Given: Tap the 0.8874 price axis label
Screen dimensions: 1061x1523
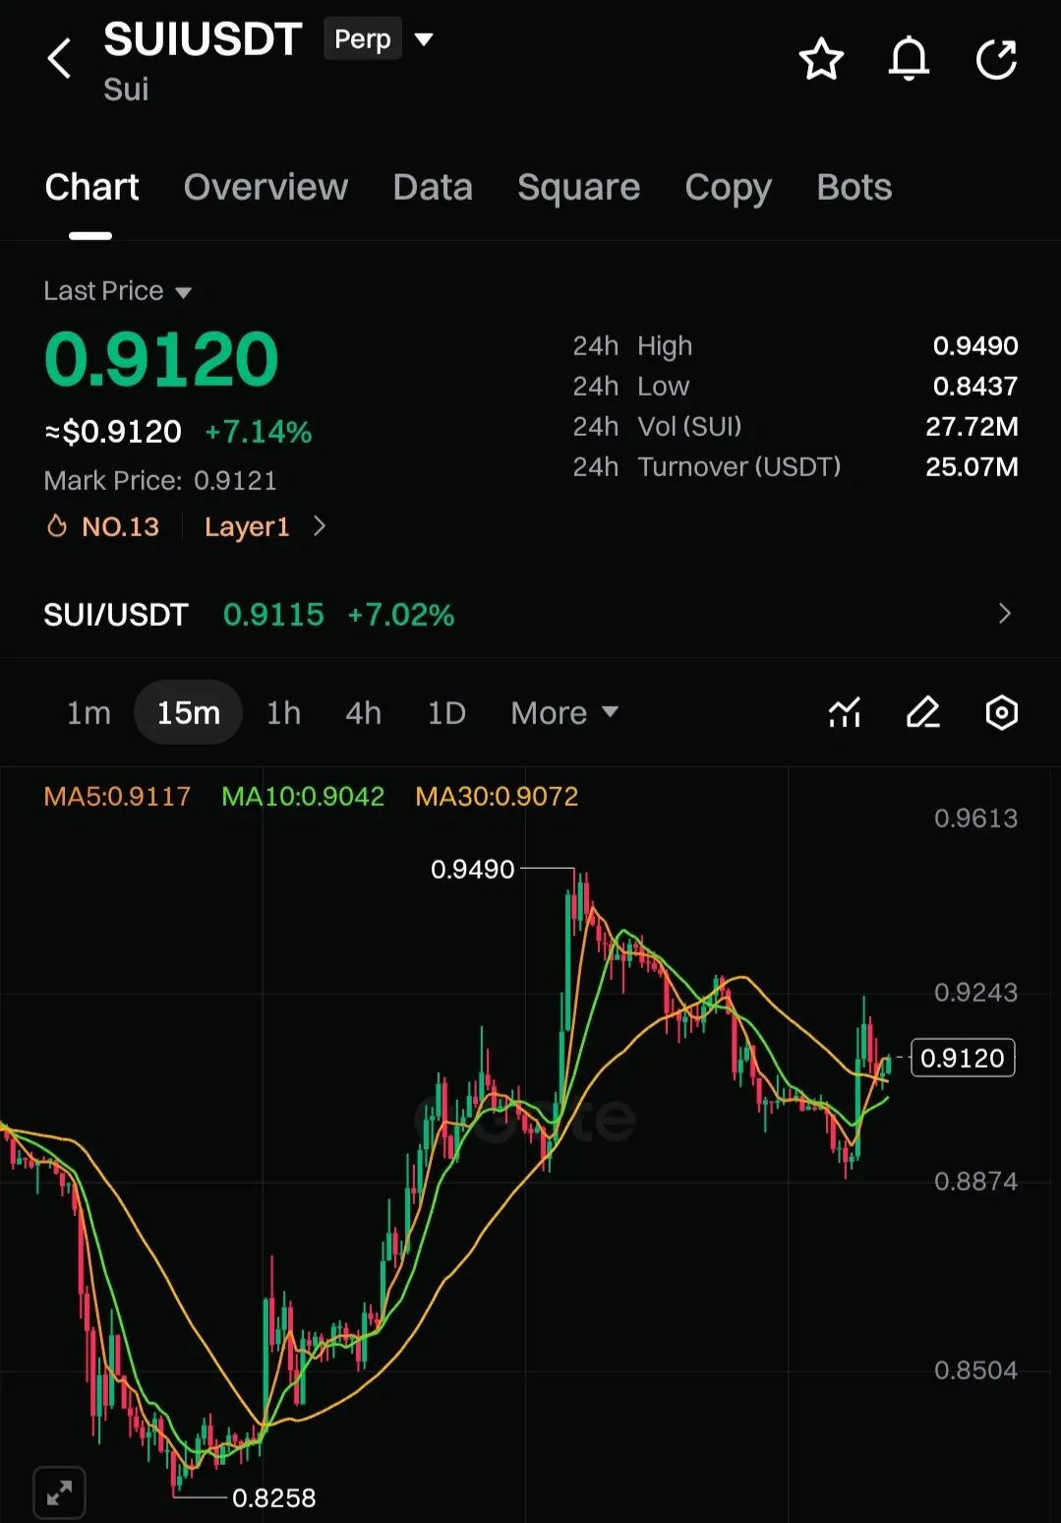Looking at the screenshot, I should (975, 1181).
